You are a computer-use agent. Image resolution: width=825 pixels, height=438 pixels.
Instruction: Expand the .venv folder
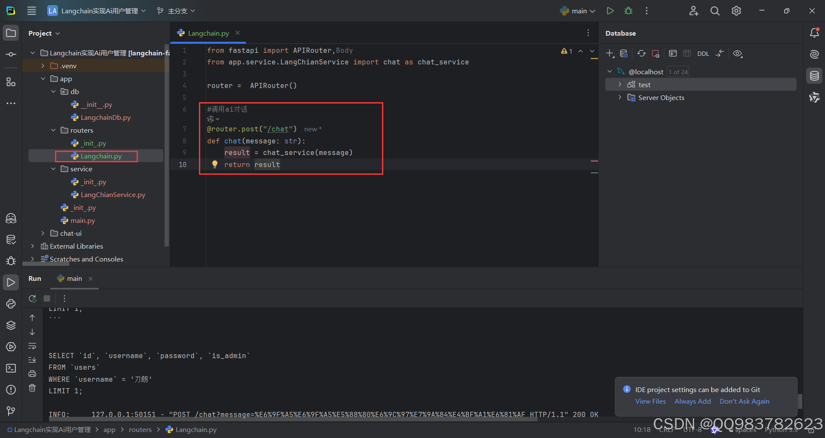click(x=43, y=66)
